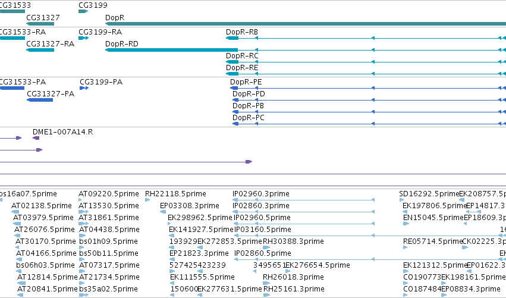
Task: Click the RH22118.5prime EST label
Action: click(175, 194)
